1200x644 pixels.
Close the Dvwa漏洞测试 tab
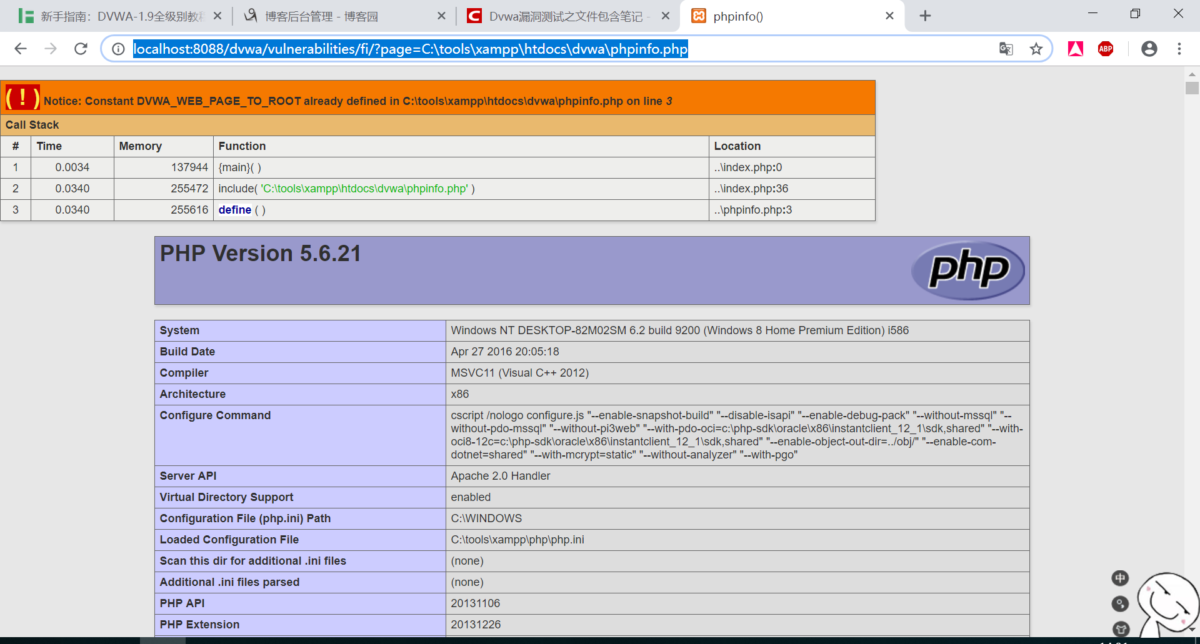[666, 16]
